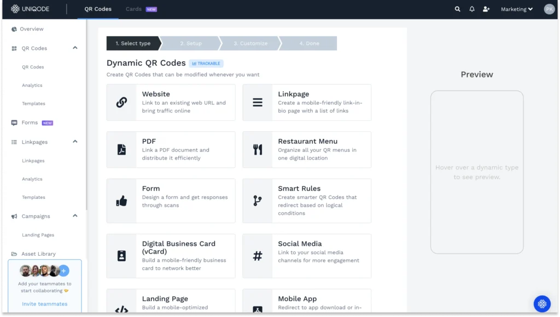Open Templates under Linkpages section

33,197
